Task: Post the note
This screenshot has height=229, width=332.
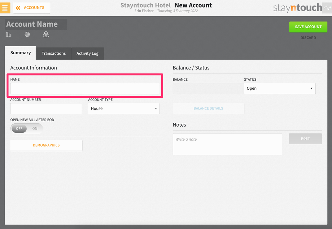Action: point(305,139)
